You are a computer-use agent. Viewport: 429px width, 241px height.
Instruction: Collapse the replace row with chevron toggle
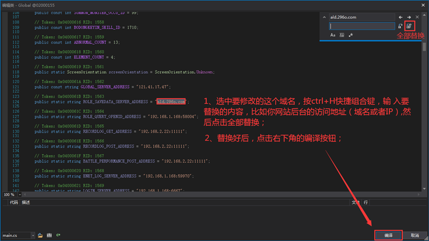(324, 17)
